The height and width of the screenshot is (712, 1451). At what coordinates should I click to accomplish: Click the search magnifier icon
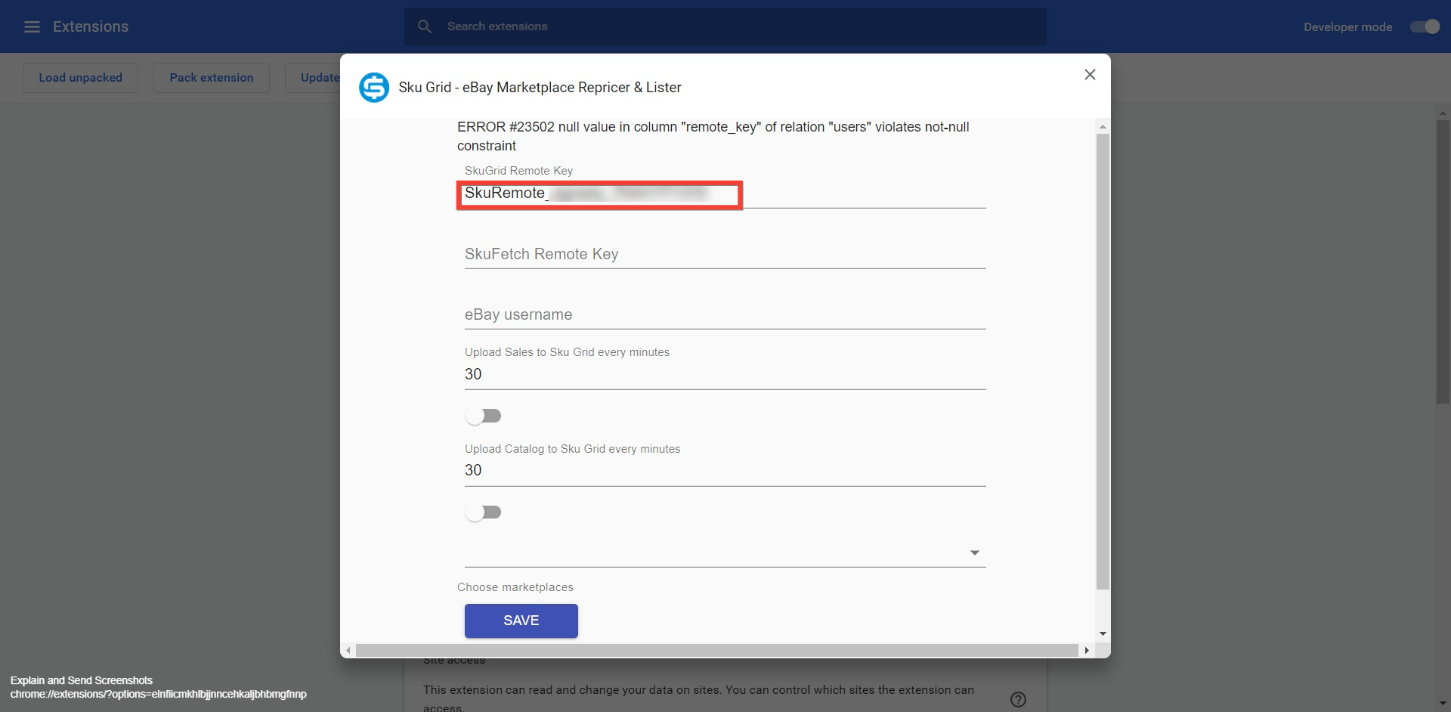click(x=425, y=26)
